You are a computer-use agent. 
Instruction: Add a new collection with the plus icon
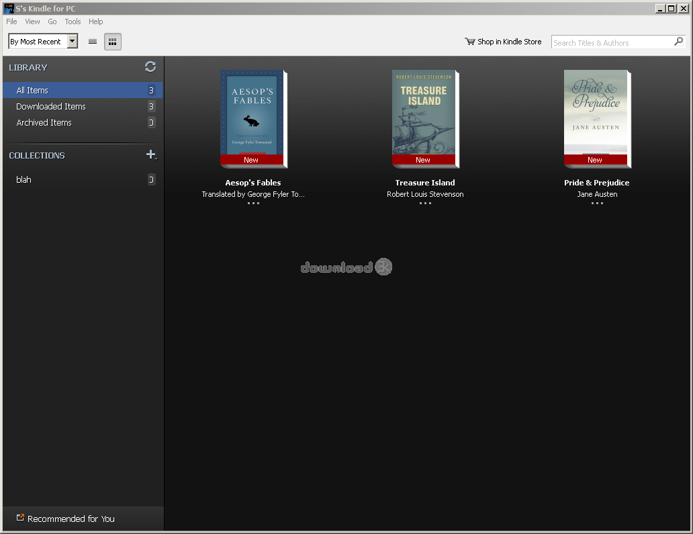(x=151, y=154)
